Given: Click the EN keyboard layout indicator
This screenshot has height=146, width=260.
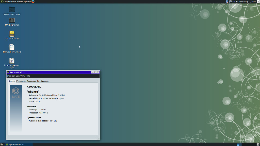Looking at the screenshot, I should (234, 2).
